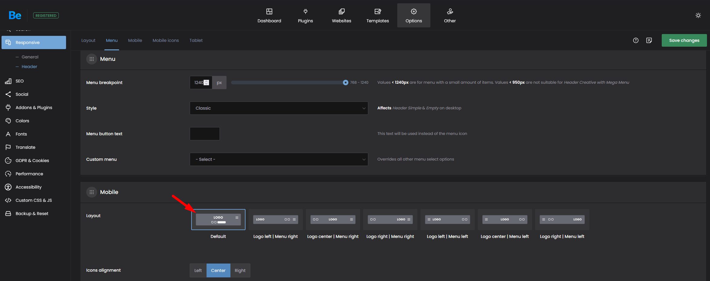Click the SEO sidebar icon

tap(8, 81)
